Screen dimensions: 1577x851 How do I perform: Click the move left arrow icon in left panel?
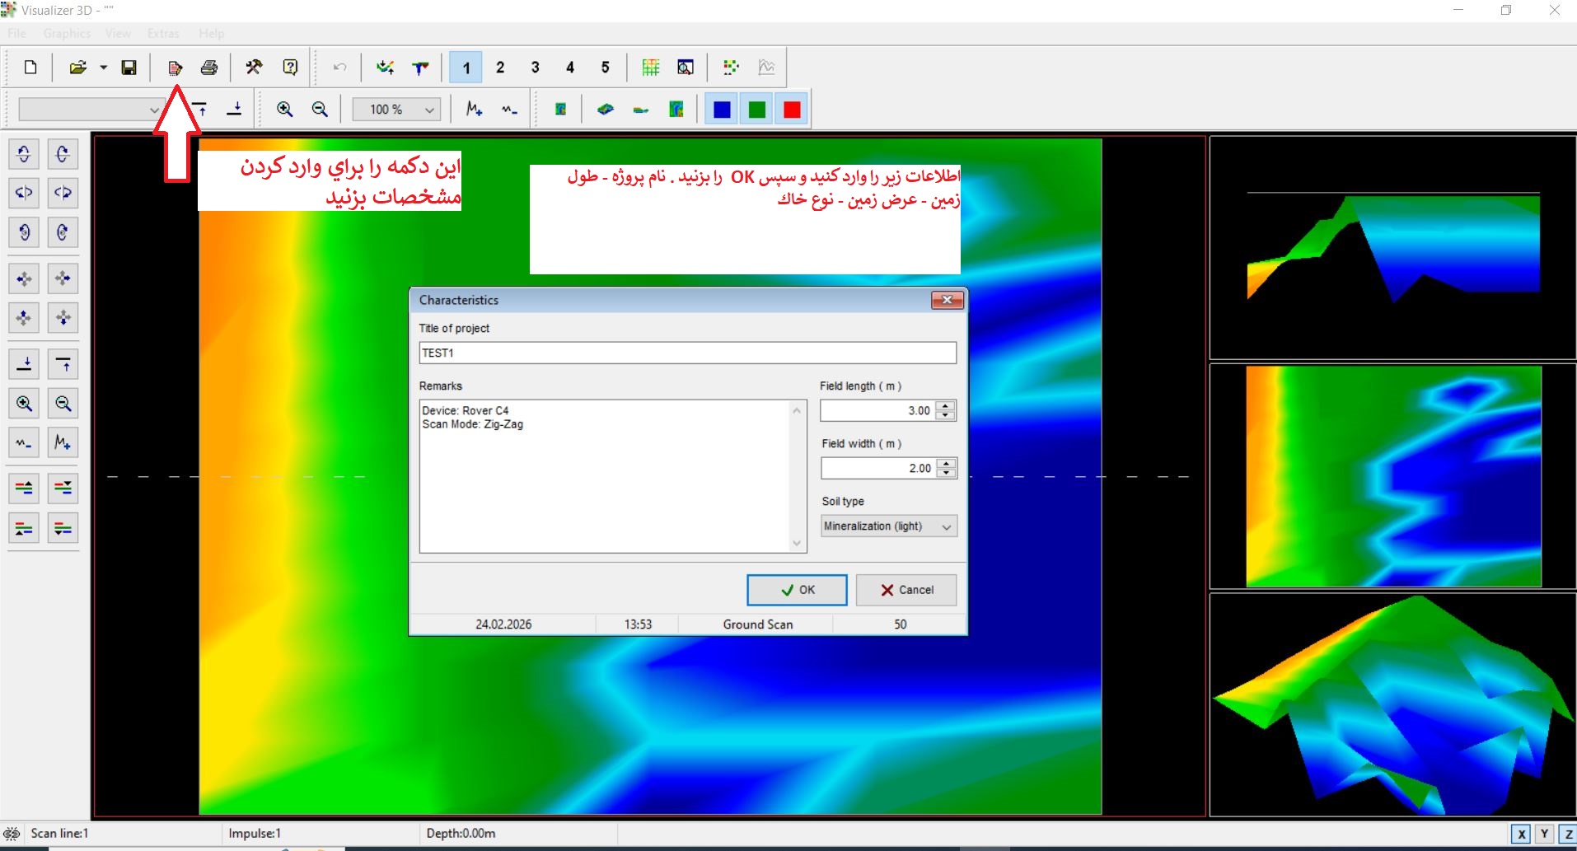(24, 278)
